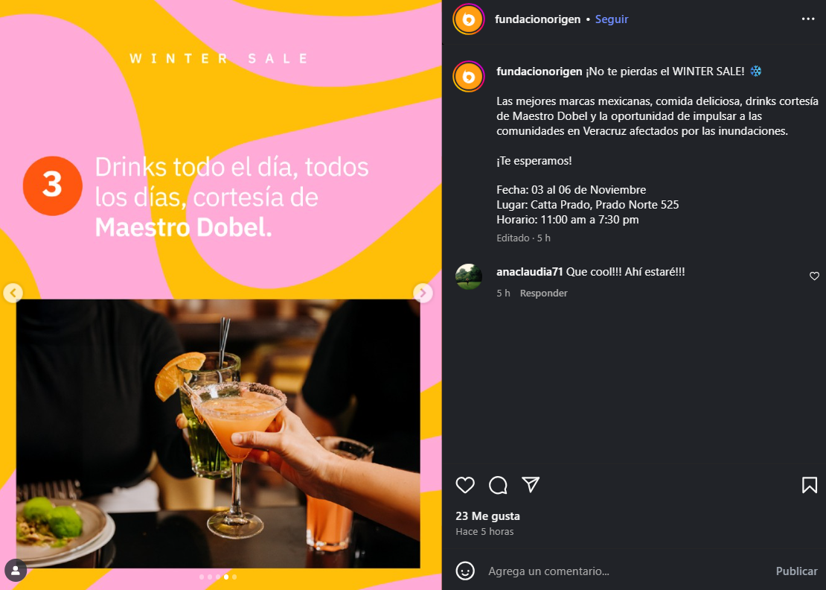Open anaclaudia71 profile avatar
Screen dimensions: 826x590
(x=468, y=277)
